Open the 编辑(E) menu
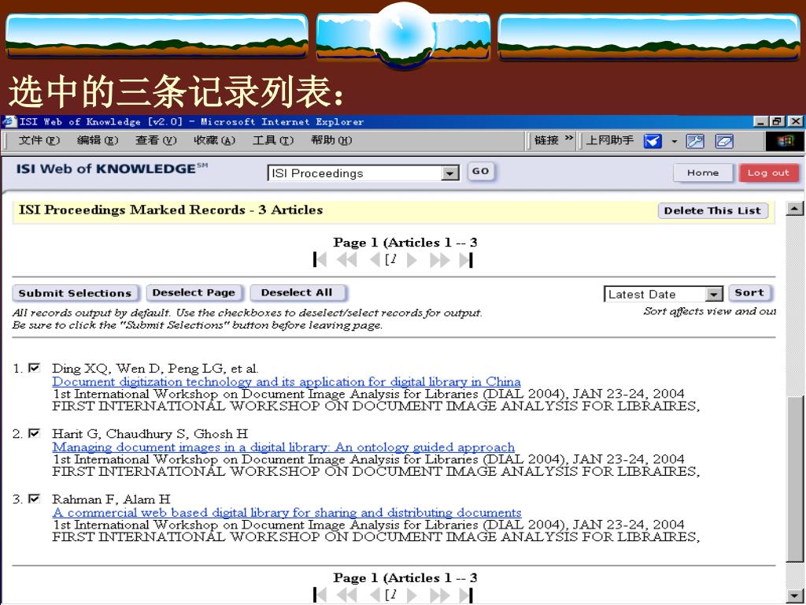This screenshot has height=605, width=806. (x=98, y=140)
